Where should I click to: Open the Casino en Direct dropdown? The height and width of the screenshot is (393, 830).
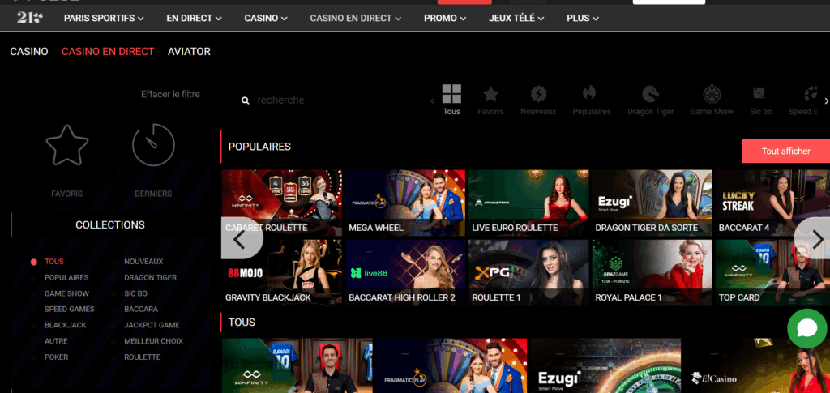(x=356, y=18)
